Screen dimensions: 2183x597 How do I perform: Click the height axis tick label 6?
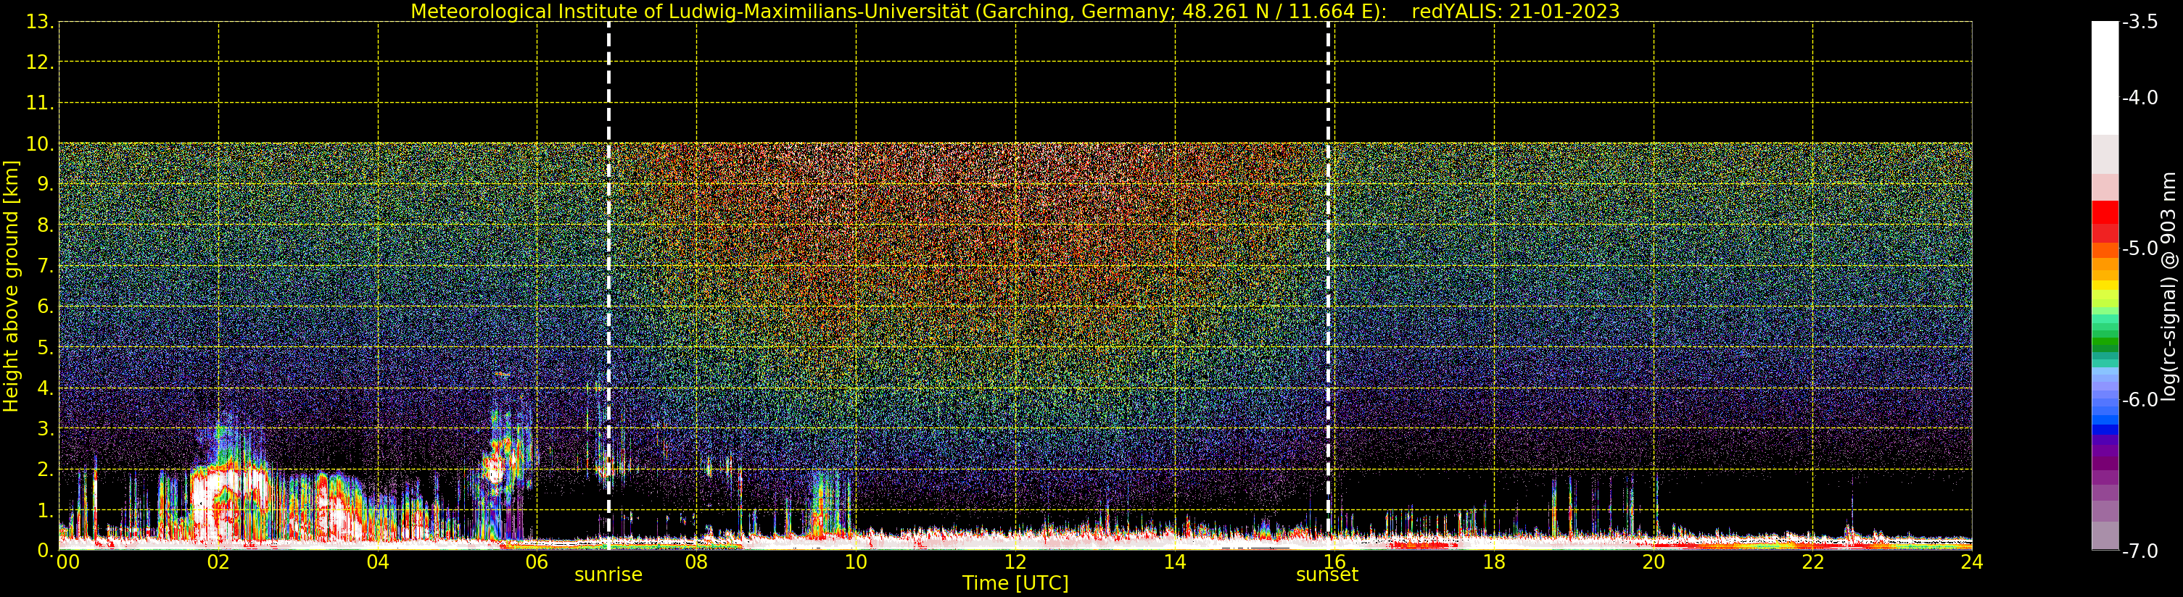(x=45, y=306)
